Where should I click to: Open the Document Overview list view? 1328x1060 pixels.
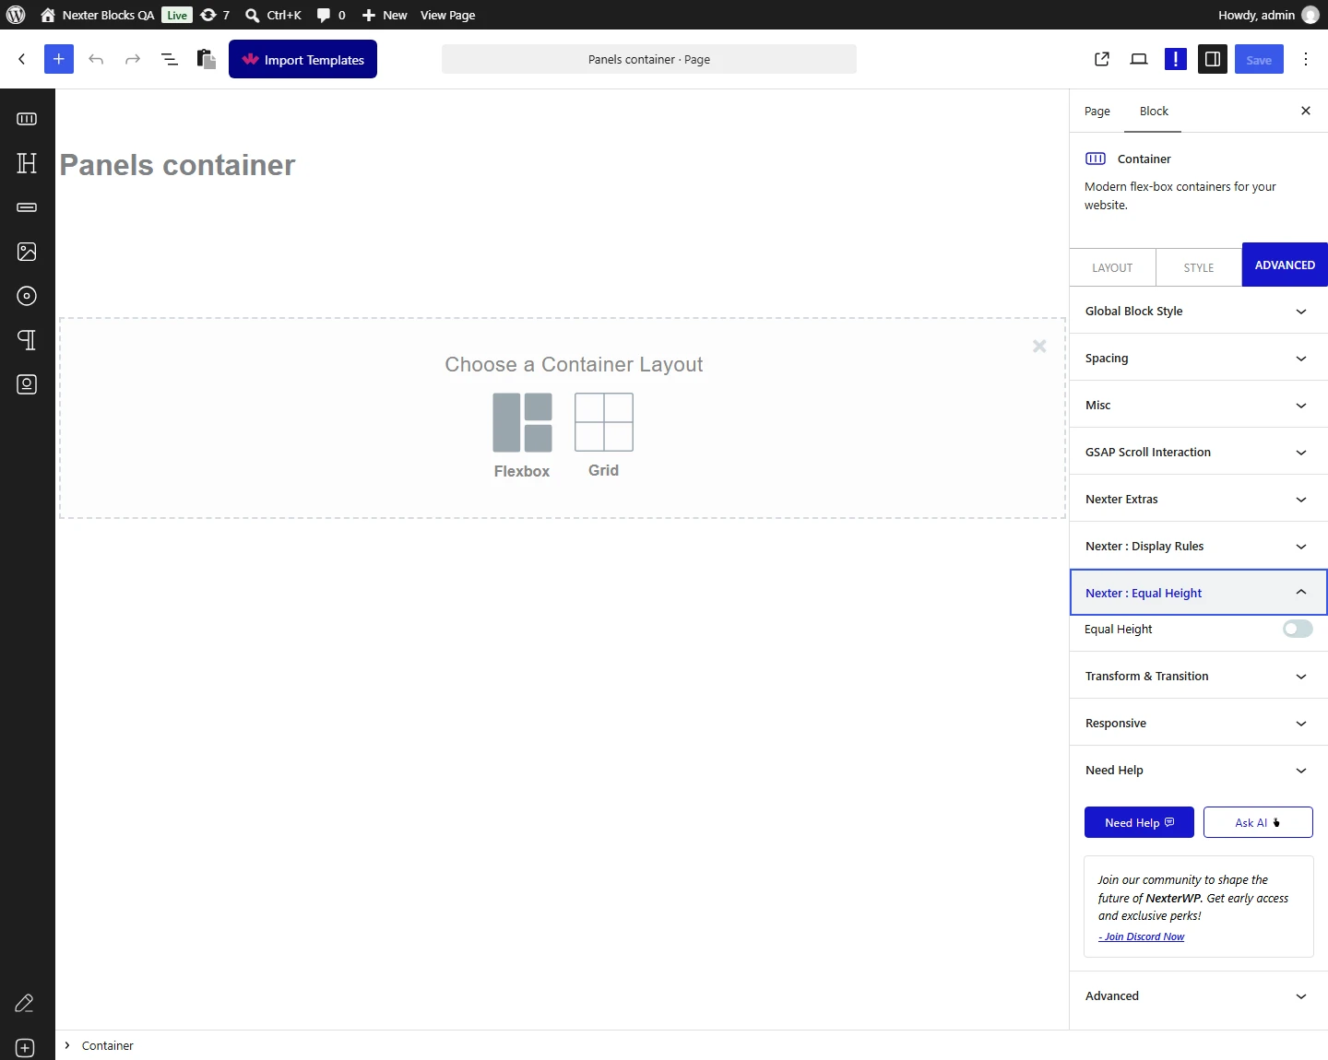pyautogui.click(x=170, y=59)
